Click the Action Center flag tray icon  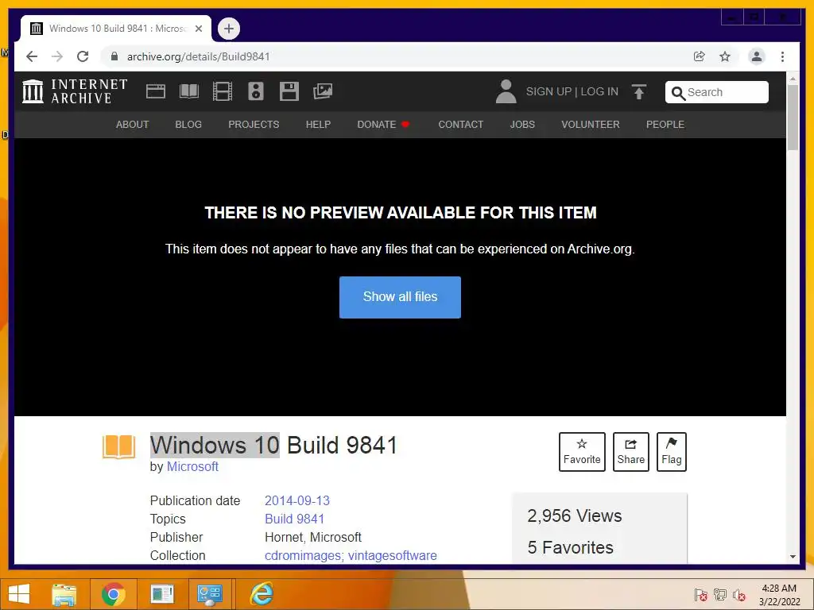click(700, 595)
